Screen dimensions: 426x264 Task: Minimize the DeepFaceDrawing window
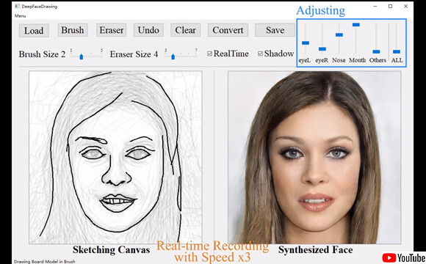click(375, 7)
